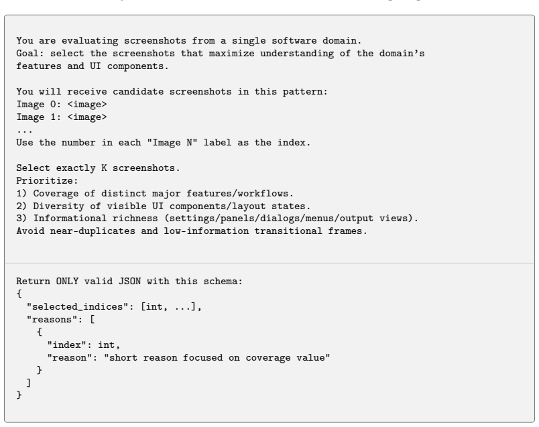Screen dimensions: 539x427
Task: Click the "reasons": [ line
Action: [x=60, y=319]
